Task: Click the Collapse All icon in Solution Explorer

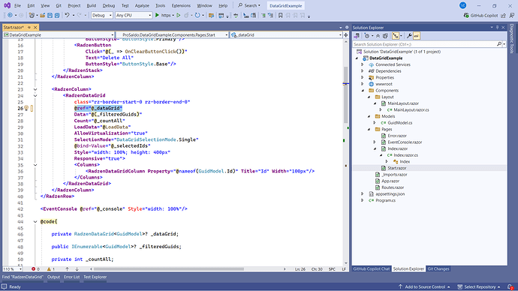Action: point(378,36)
